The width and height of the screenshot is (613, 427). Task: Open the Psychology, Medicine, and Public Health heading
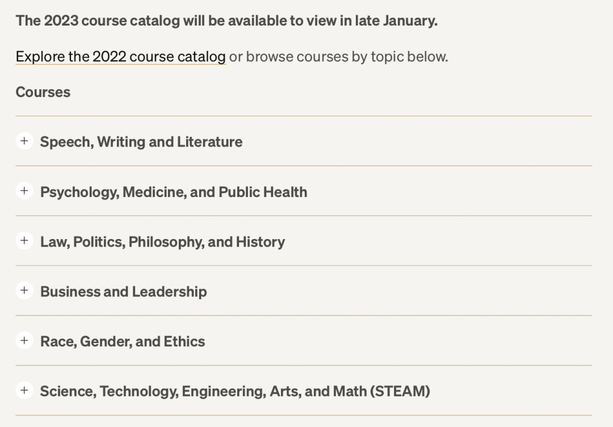coord(174,192)
